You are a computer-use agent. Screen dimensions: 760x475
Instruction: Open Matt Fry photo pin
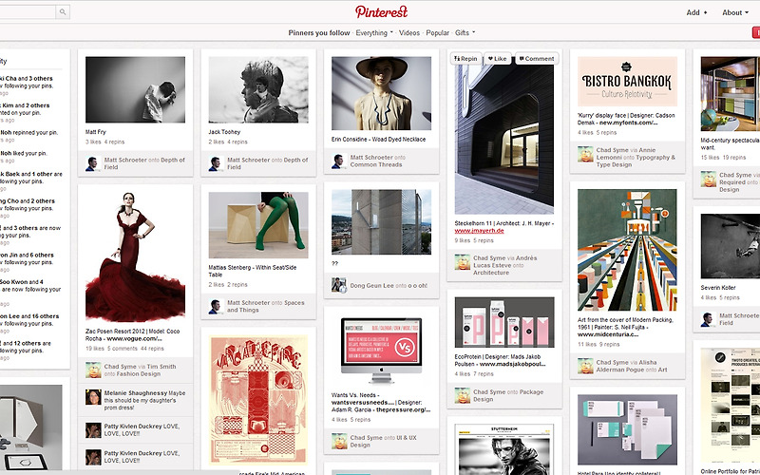tap(135, 89)
